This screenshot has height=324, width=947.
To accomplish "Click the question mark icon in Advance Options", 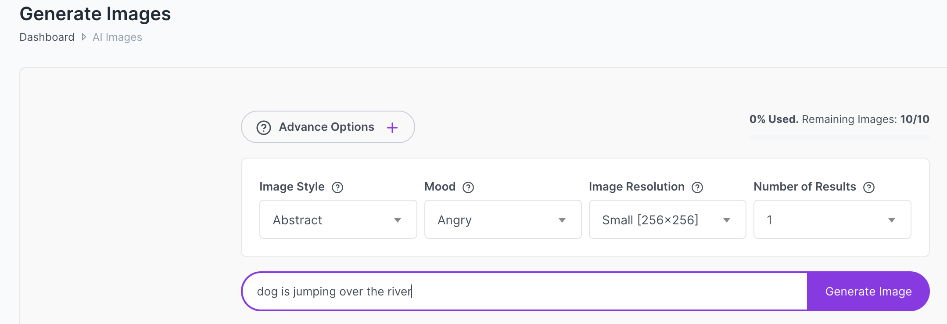I will (x=264, y=128).
